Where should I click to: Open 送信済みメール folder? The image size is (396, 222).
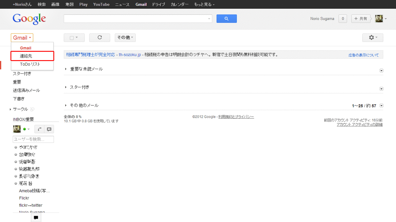26,90
